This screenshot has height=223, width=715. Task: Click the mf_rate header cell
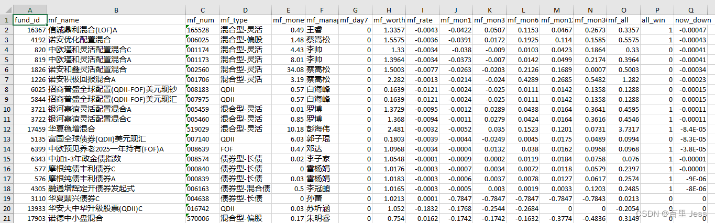coord(422,20)
